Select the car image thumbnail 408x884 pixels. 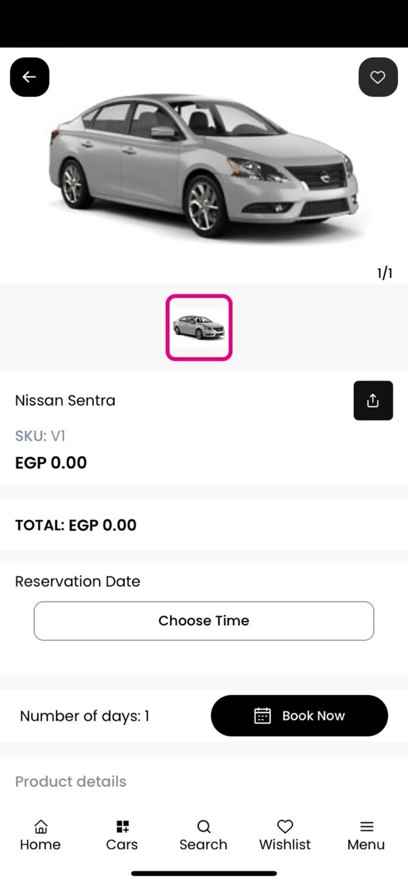point(198,327)
